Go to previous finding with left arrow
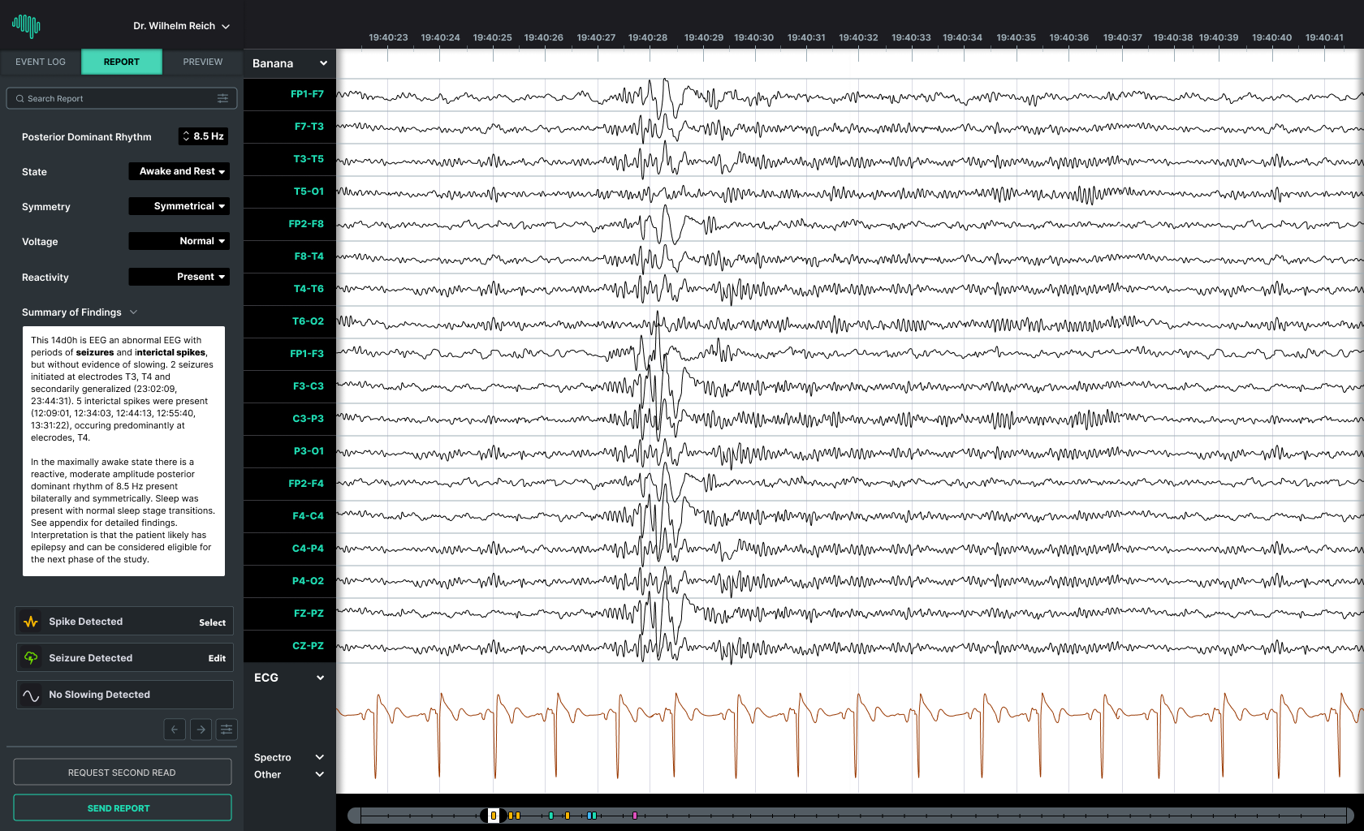Image resolution: width=1364 pixels, height=831 pixels. (x=175, y=730)
